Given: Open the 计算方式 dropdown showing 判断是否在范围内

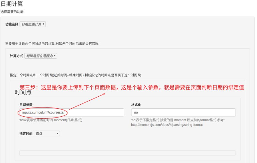Looking at the screenshot, I should tap(41, 56).
